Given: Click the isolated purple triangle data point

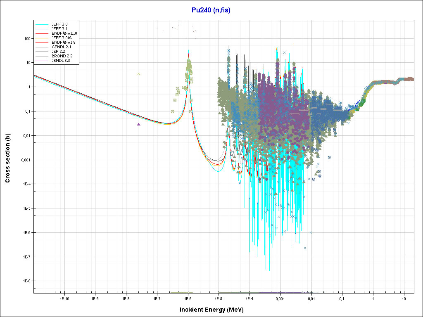Looking at the screenshot, I should 139,124.
